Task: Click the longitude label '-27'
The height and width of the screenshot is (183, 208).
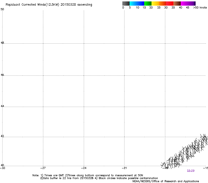Action: (43, 168)
